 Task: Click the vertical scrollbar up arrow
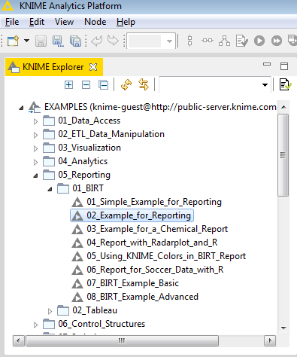click(x=283, y=107)
